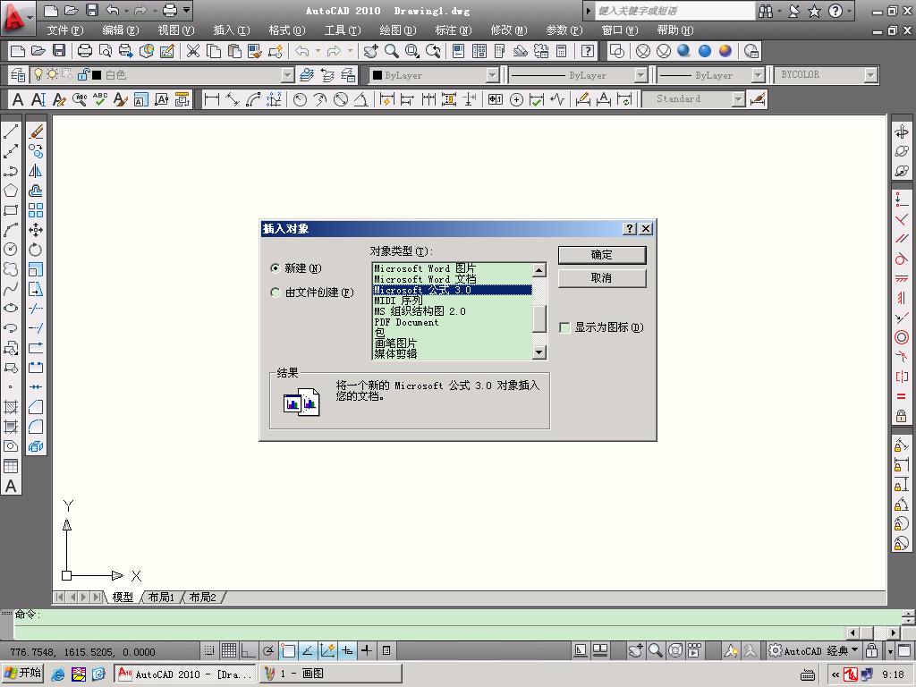This screenshot has width=916, height=687.
Task: Open the Layer Properties Manager icon
Action: 18,75
